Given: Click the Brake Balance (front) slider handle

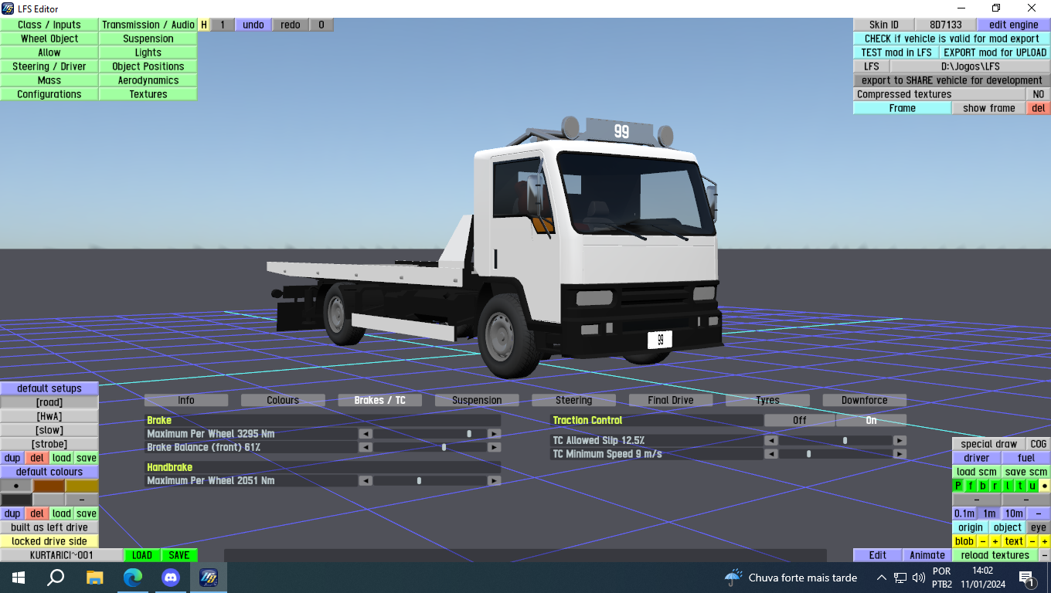Looking at the screenshot, I should (444, 448).
